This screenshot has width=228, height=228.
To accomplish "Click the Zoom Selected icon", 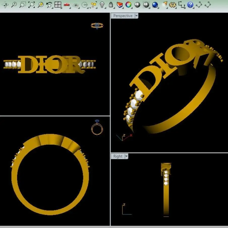I will [x=41, y=5].
